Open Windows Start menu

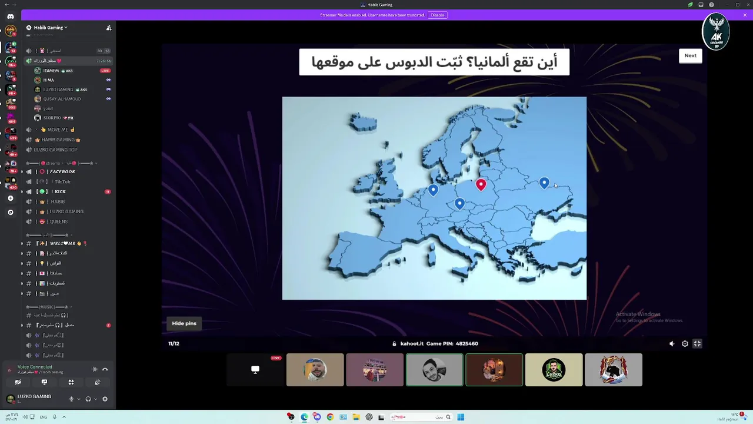(461, 417)
